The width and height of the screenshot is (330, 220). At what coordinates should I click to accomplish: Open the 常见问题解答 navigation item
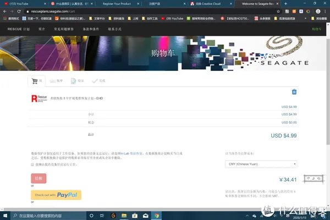click(x=64, y=29)
